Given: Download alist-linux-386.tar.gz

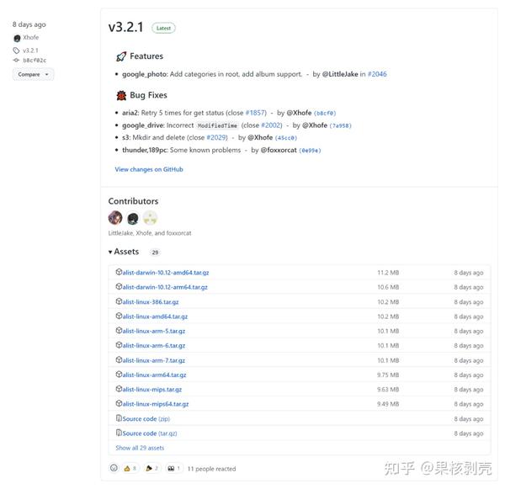Looking at the screenshot, I should click(x=151, y=302).
